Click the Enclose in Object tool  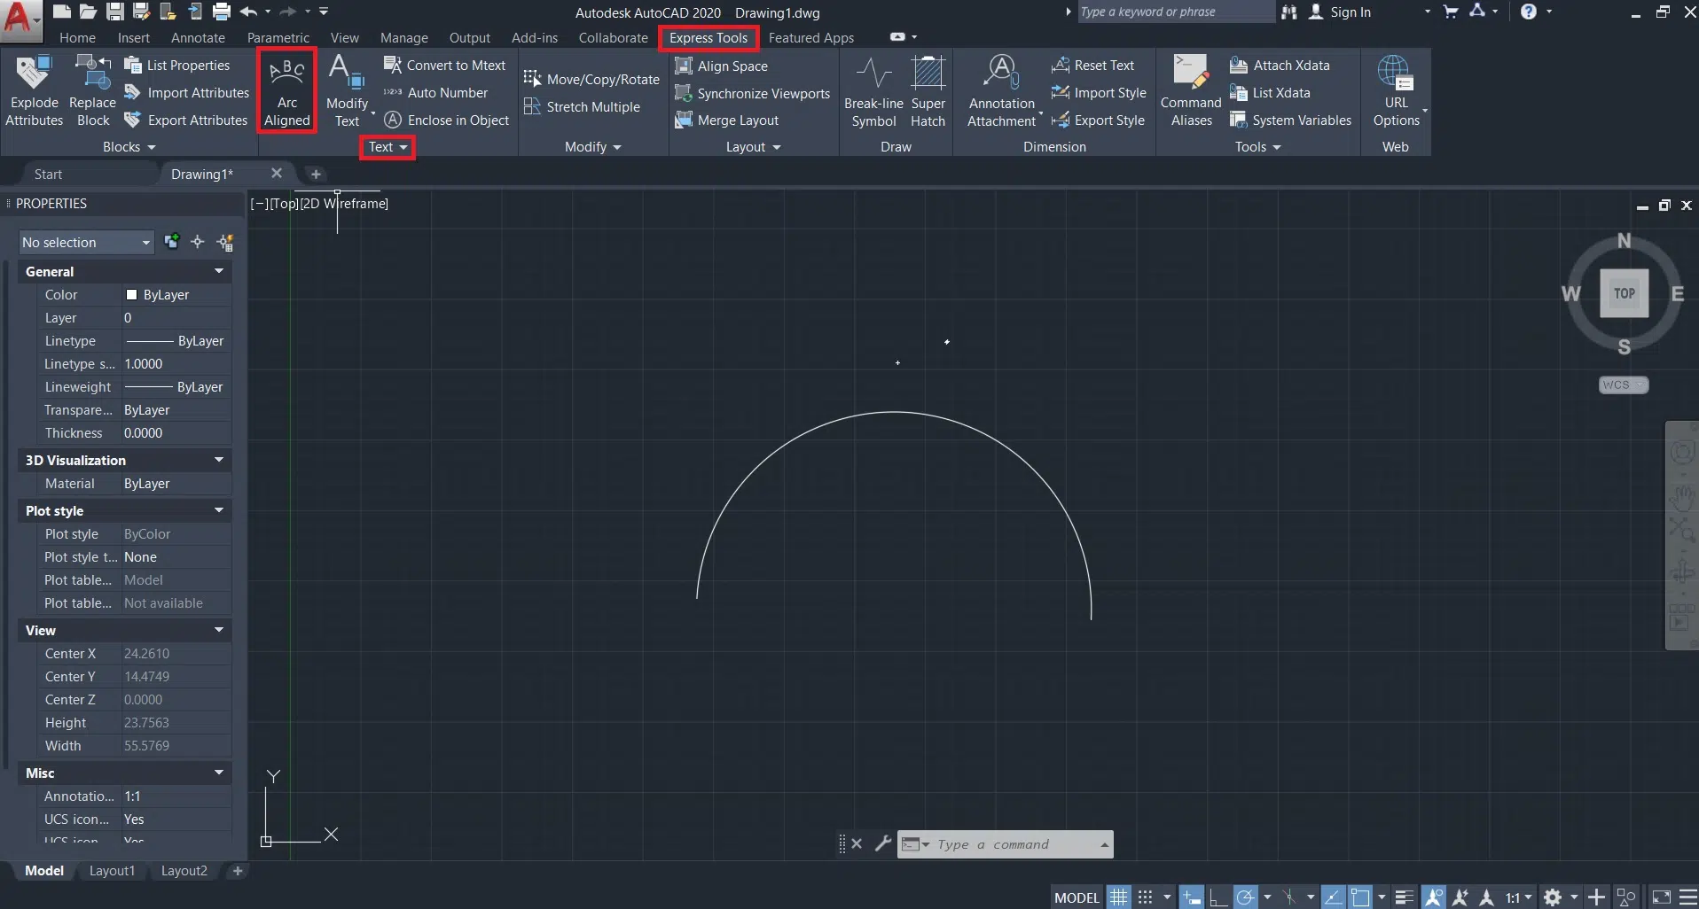point(447,120)
